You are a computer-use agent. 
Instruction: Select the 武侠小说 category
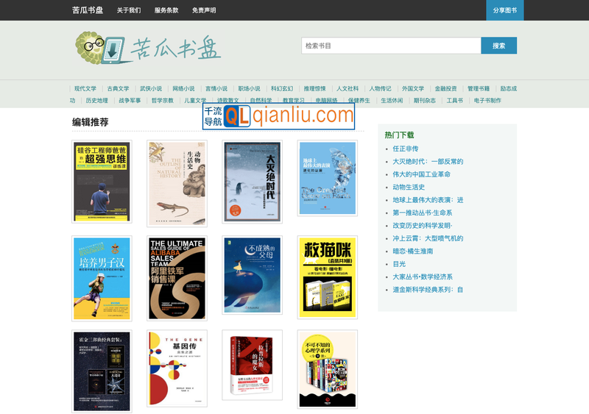[x=151, y=88]
